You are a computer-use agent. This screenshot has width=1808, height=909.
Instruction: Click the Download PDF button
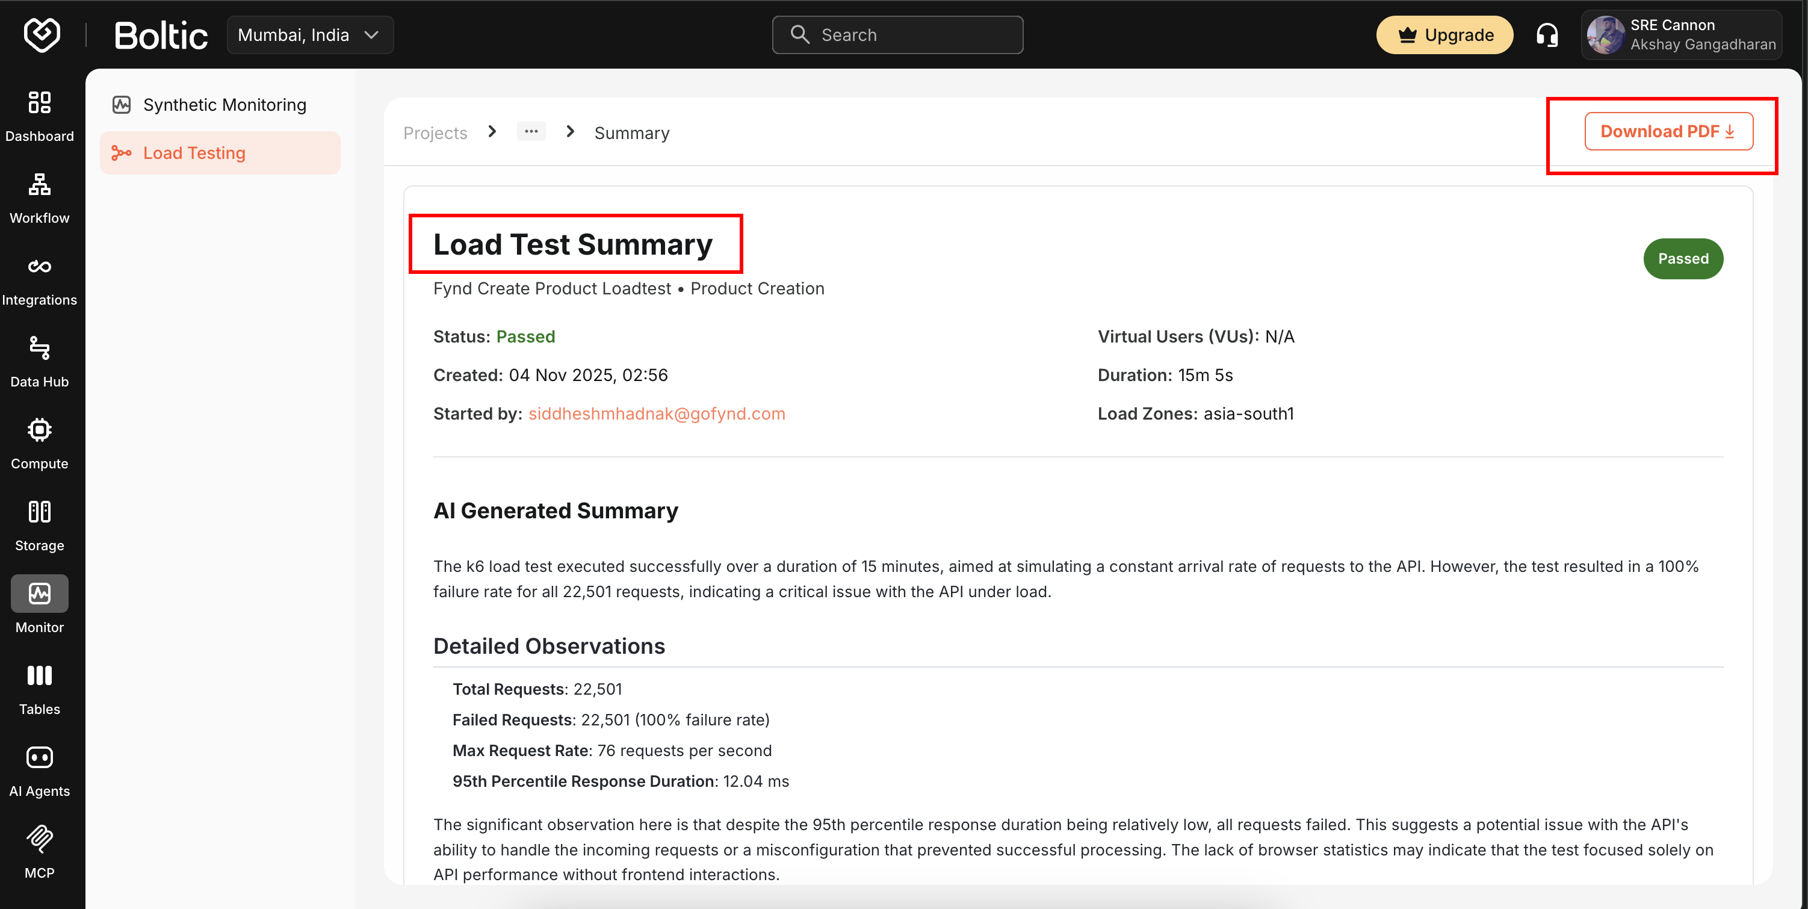(x=1669, y=131)
